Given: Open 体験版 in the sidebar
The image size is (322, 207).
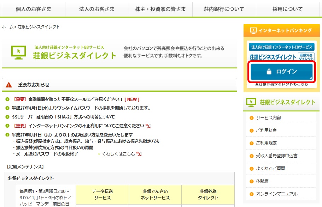Looking at the screenshot, I should tap(262, 181).
